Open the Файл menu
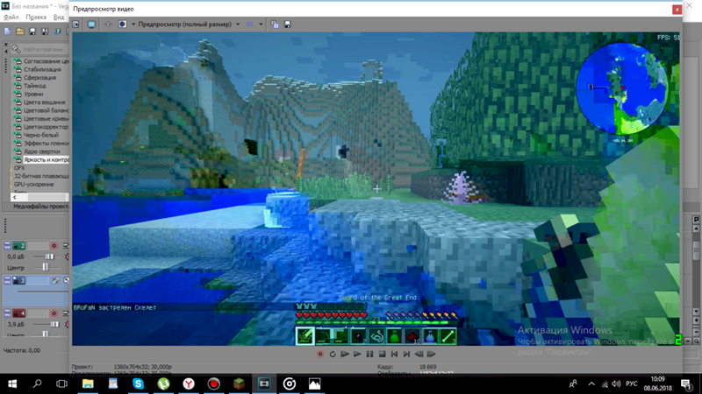 [x=11, y=17]
